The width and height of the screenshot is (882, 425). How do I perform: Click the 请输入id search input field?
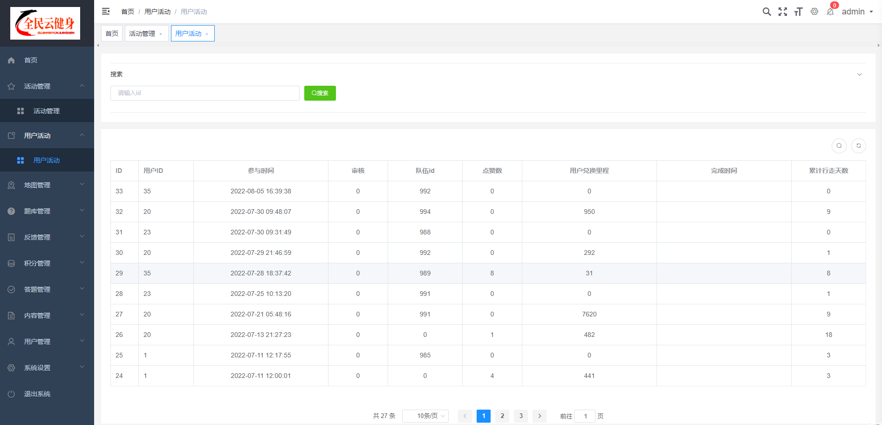coord(205,93)
